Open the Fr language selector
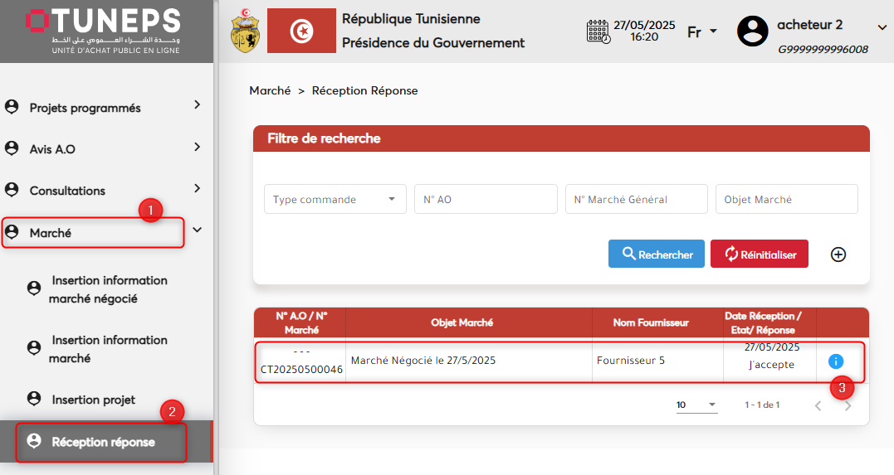 coord(701,32)
